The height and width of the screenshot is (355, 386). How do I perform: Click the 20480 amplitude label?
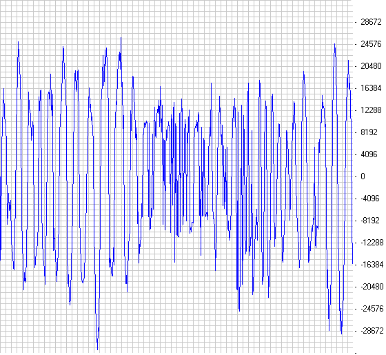tap(371, 66)
